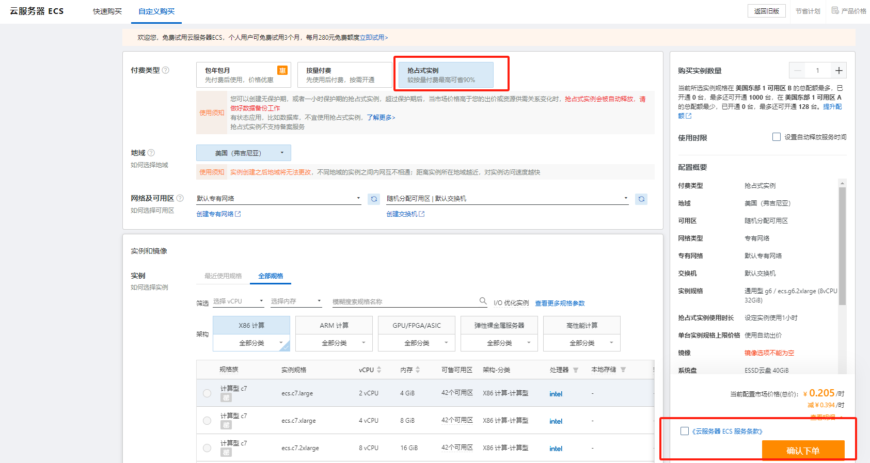
Task: Open 查看更多规格参数 link
Action: click(x=560, y=304)
